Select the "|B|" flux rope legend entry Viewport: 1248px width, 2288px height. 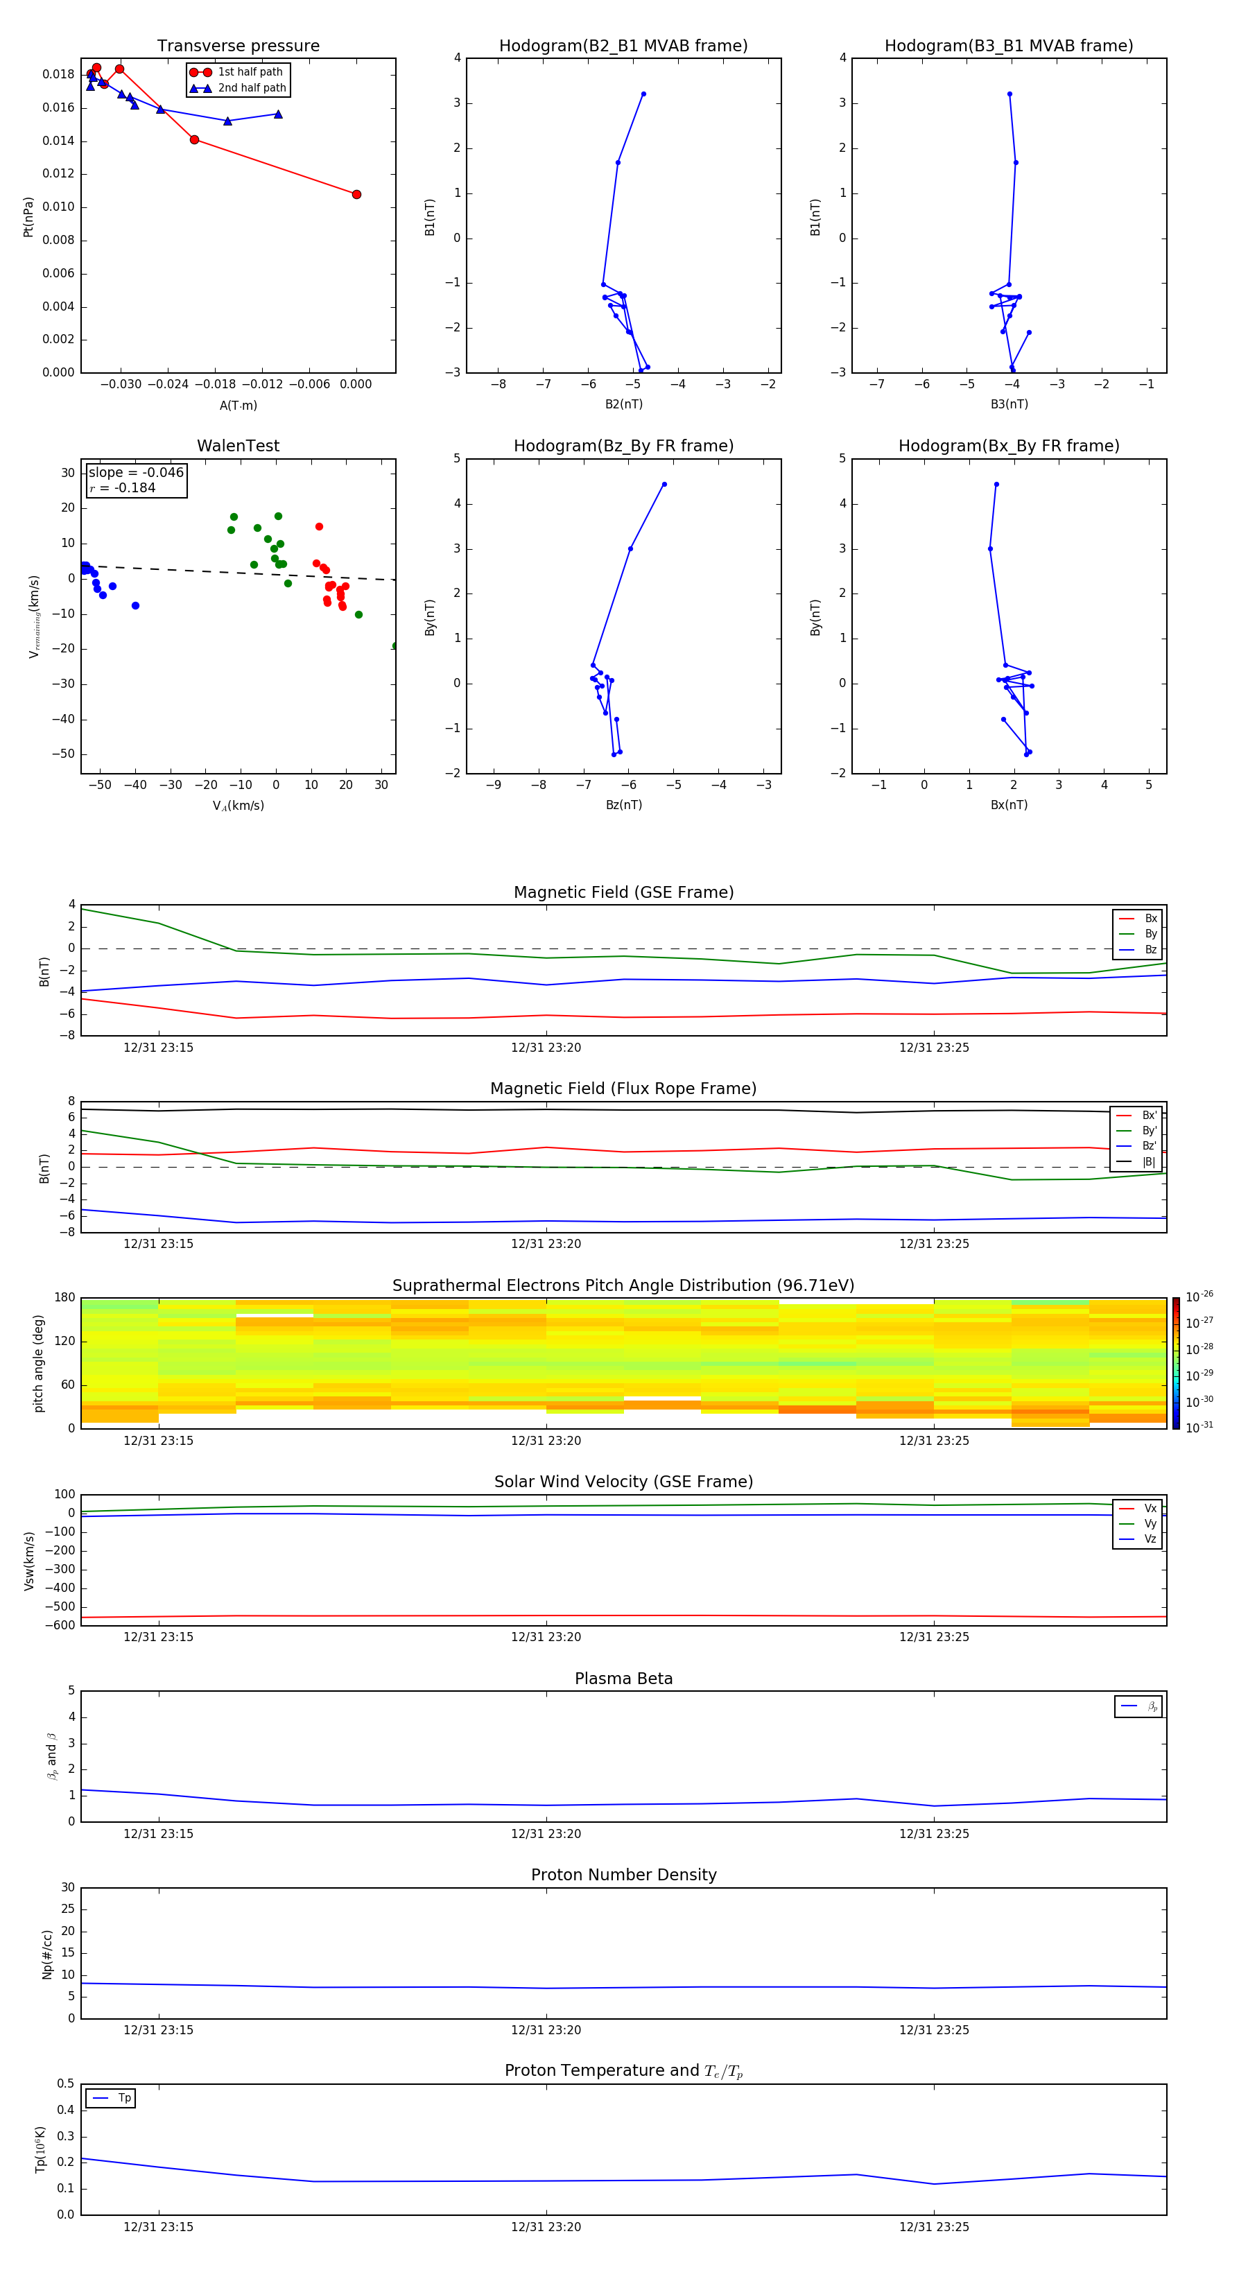click(x=1137, y=1162)
